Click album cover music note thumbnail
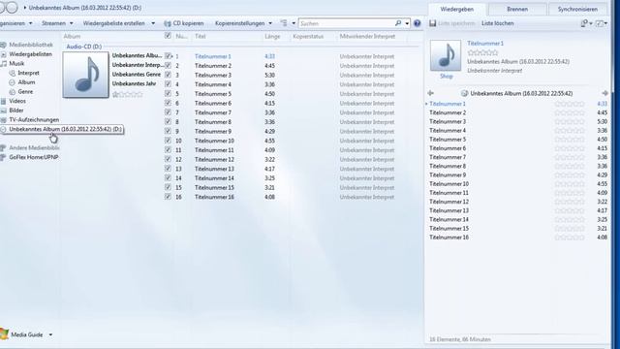 86,75
